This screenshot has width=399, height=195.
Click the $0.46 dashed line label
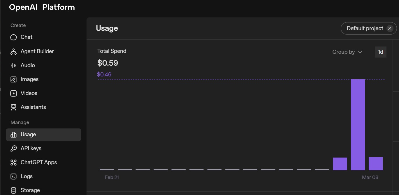[x=104, y=75]
